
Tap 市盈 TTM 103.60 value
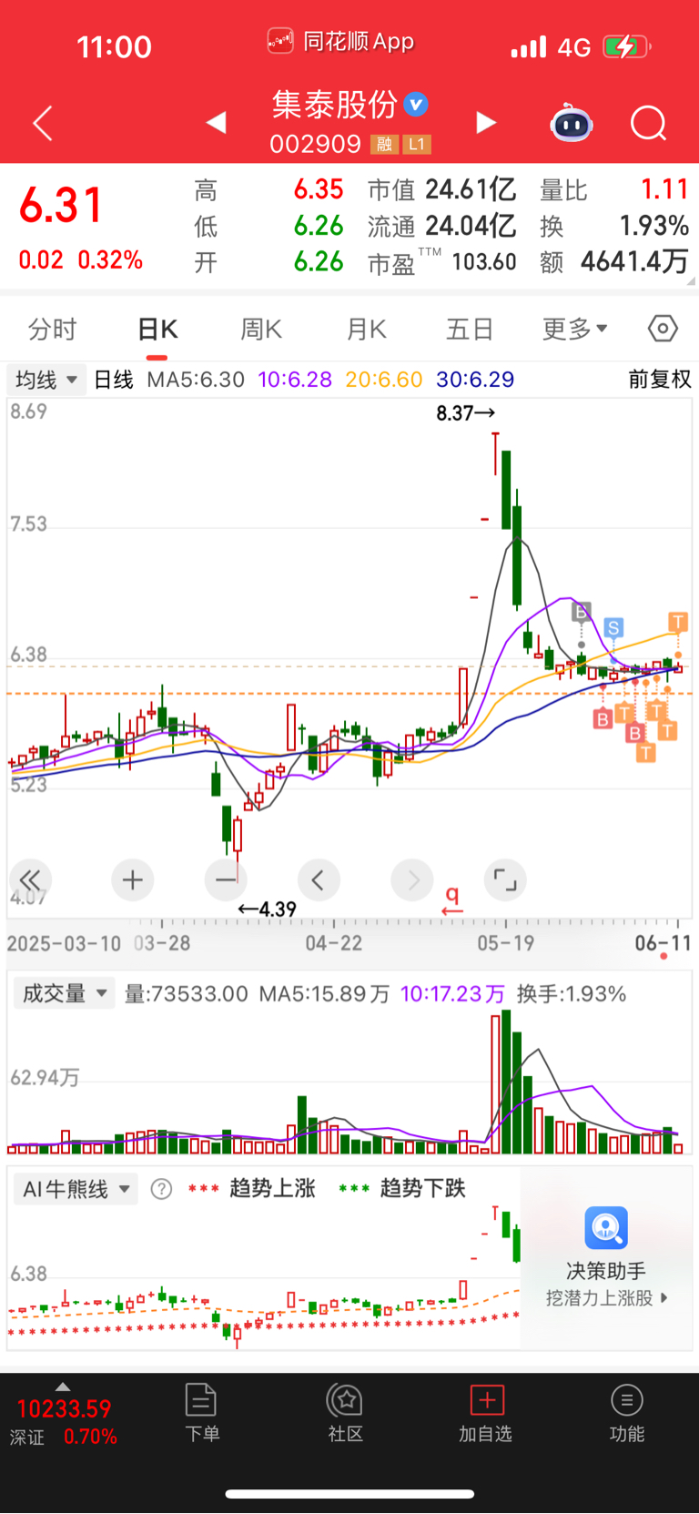484,262
